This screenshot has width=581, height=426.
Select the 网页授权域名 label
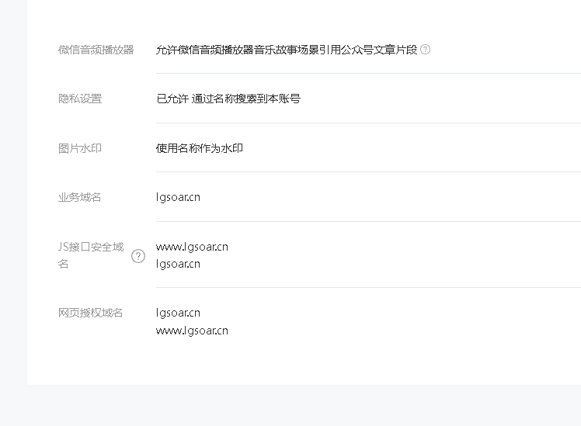(x=90, y=313)
